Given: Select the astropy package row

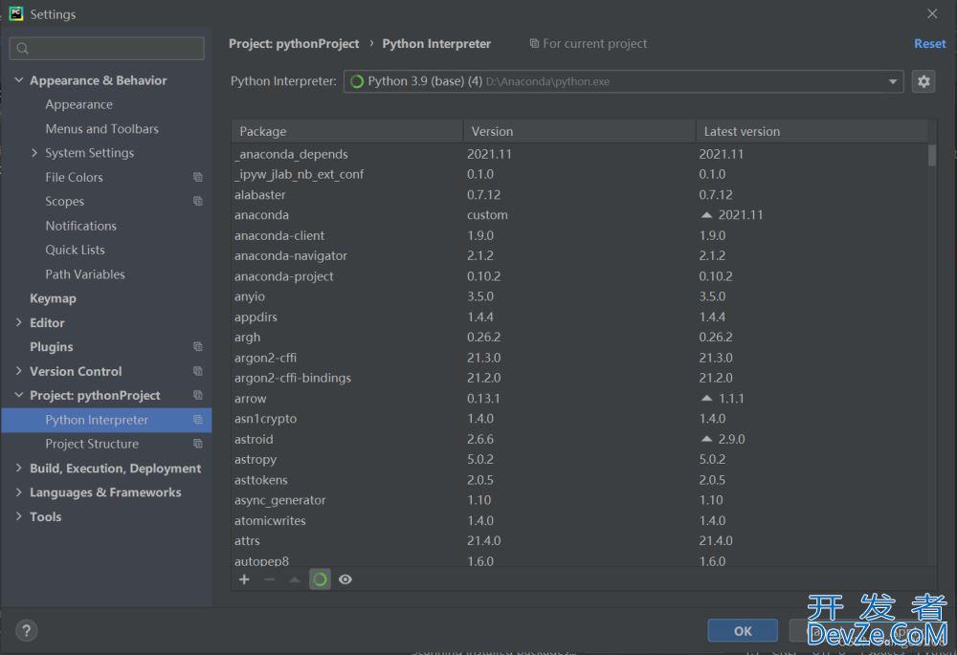Looking at the screenshot, I should [579, 459].
